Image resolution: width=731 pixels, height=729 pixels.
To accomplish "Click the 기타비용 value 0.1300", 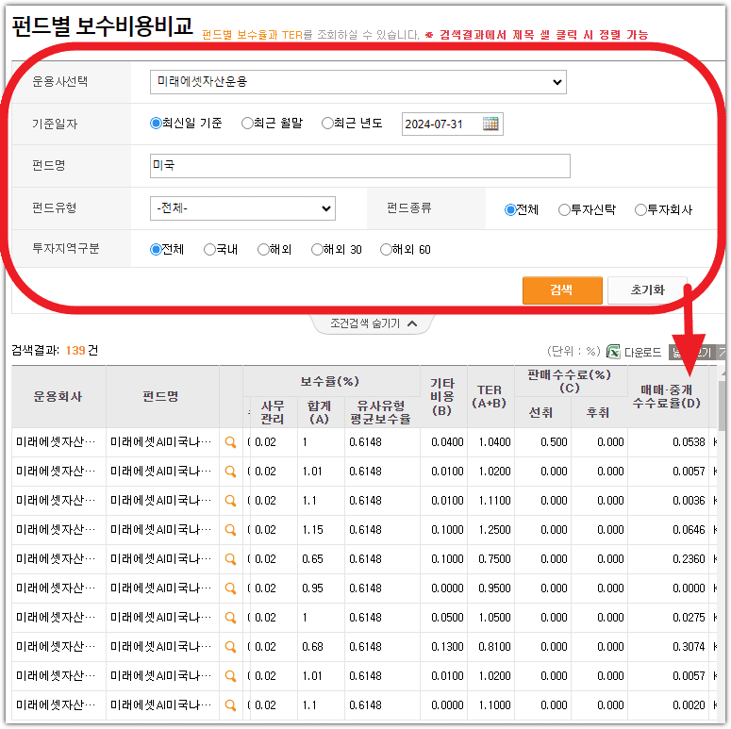I will [447, 647].
